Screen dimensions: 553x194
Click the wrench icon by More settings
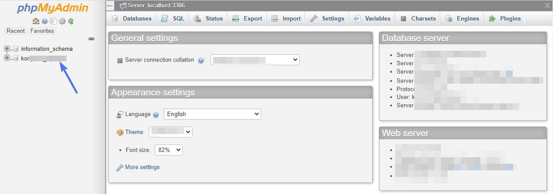point(120,167)
